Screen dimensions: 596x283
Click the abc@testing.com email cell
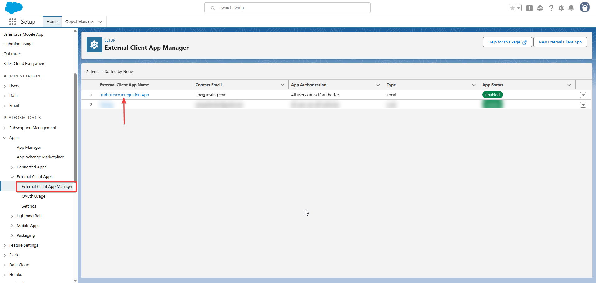(x=211, y=95)
